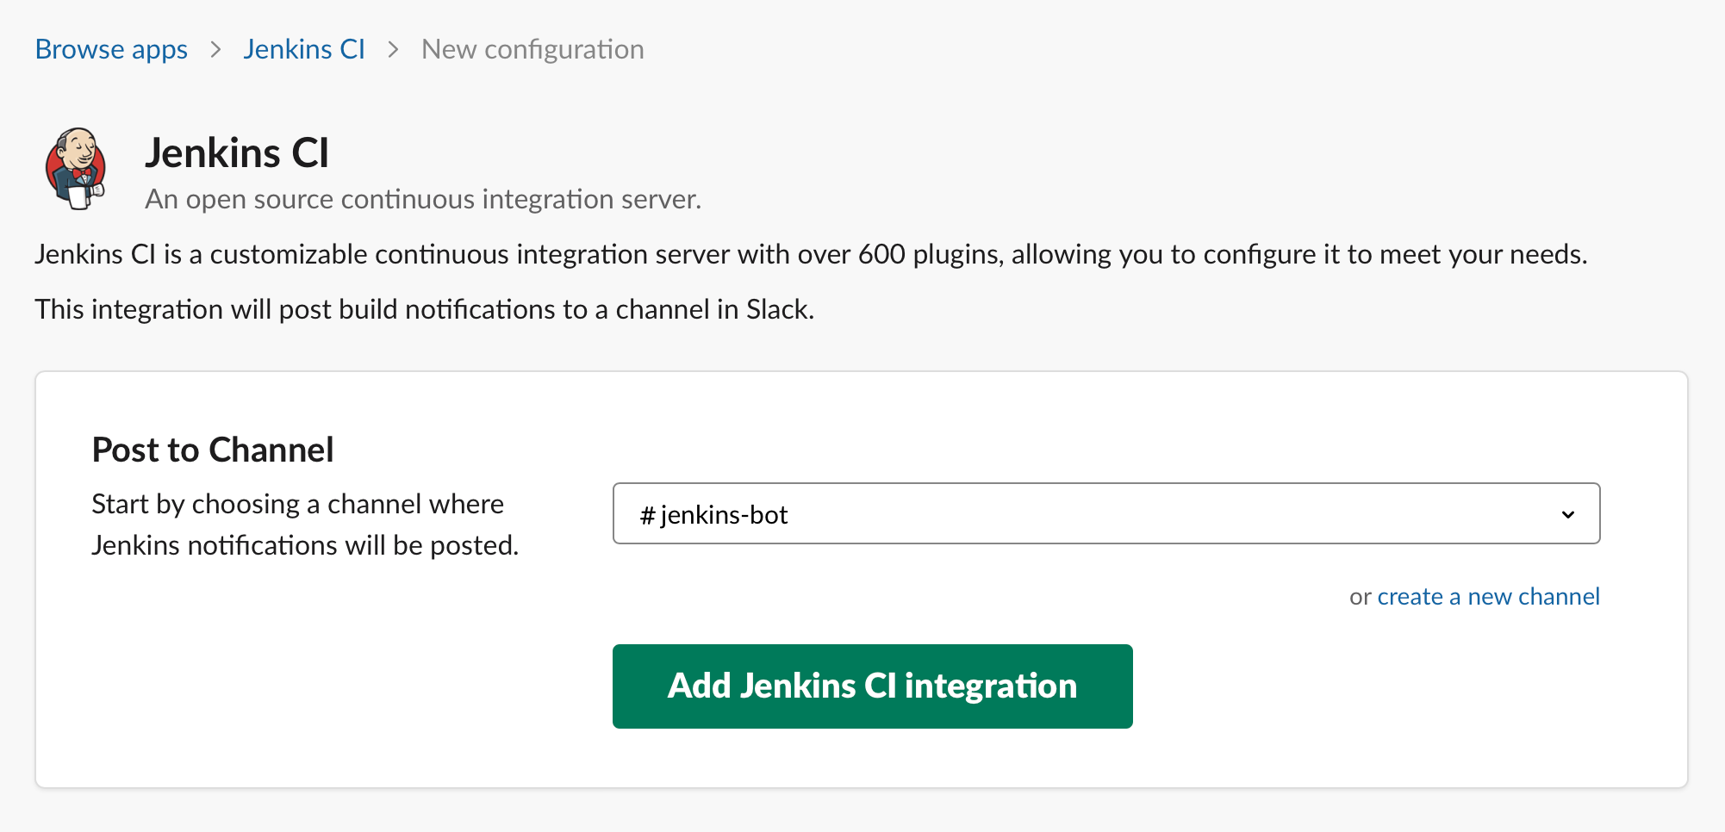Click the Post to Channel heading
Screen dimensions: 1725x832
pyautogui.click(x=213, y=450)
